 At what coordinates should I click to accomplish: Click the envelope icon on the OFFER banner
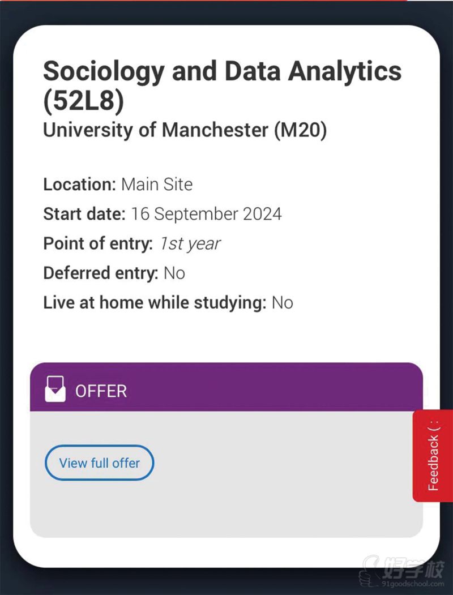click(x=55, y=390)
